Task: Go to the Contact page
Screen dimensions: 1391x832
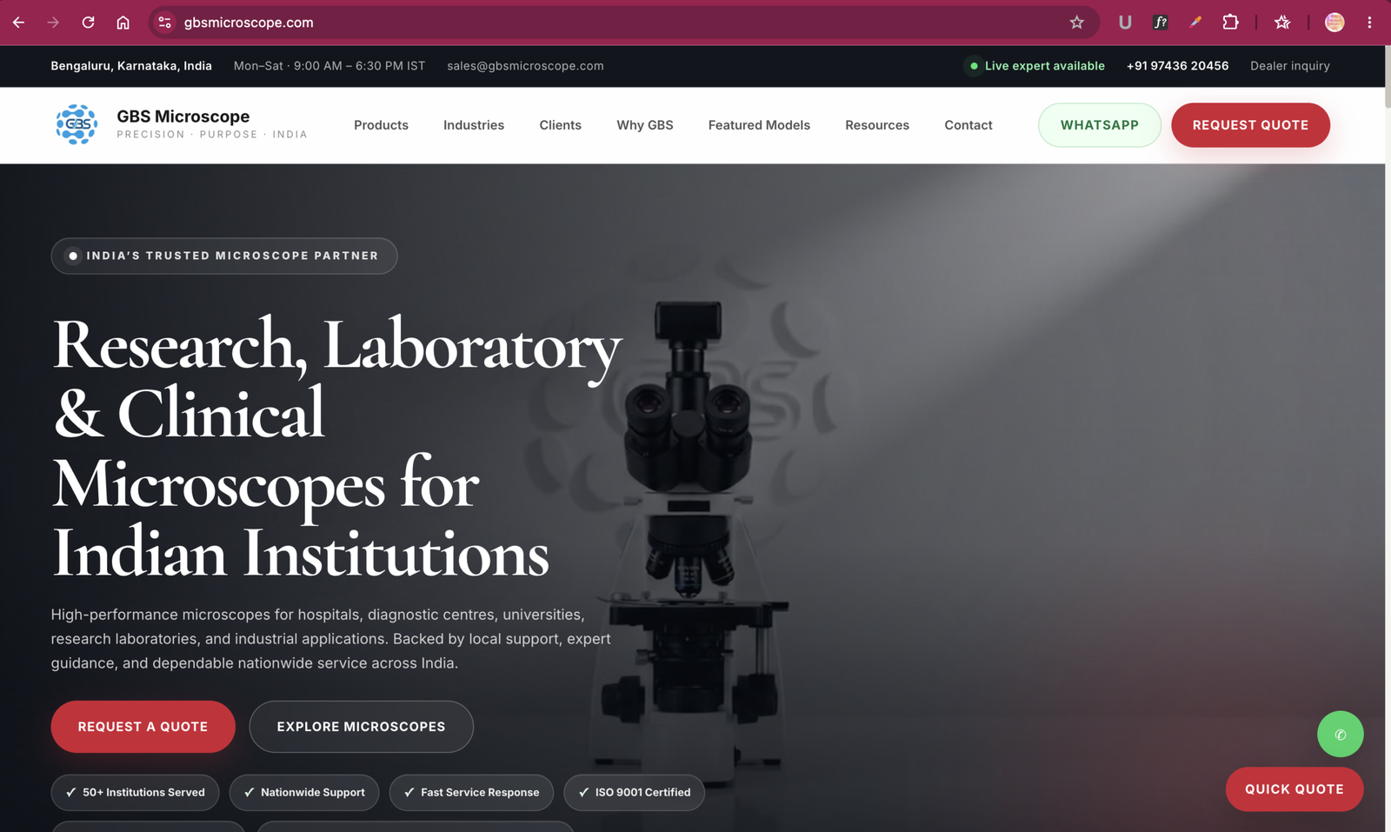Action: pyautogui.click(x=968, y=125)
